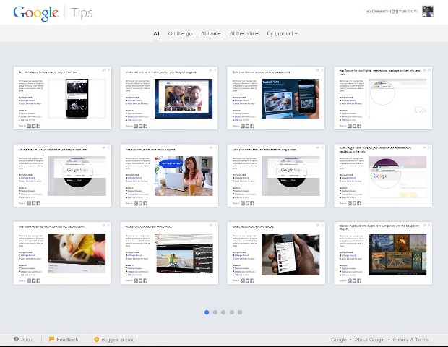Share the Hangouts video call card on Twitter
Viewport: 448px width, 347px height.
[x=141, y=126]
